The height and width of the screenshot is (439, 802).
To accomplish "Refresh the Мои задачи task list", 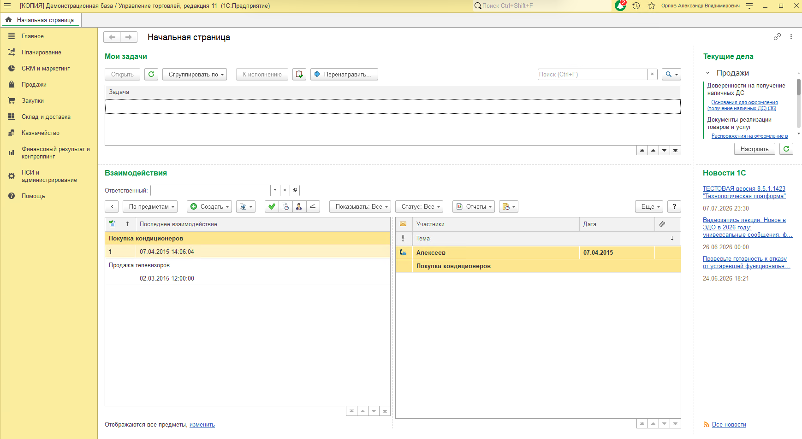I will 151,74.
